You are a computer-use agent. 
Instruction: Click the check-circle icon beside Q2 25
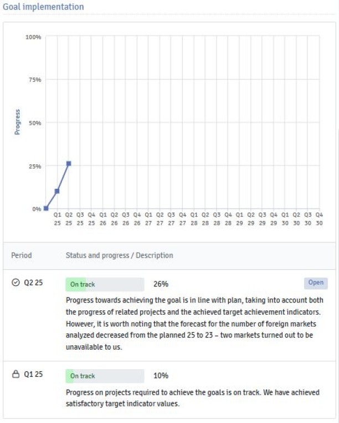coord(16,283)
